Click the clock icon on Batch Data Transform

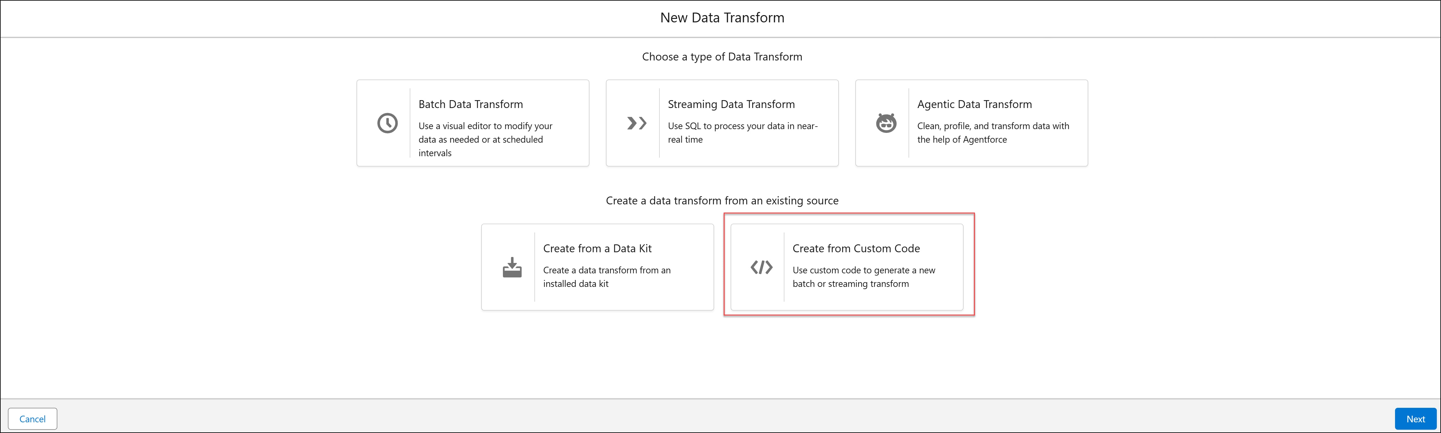(x=387, y=122)
